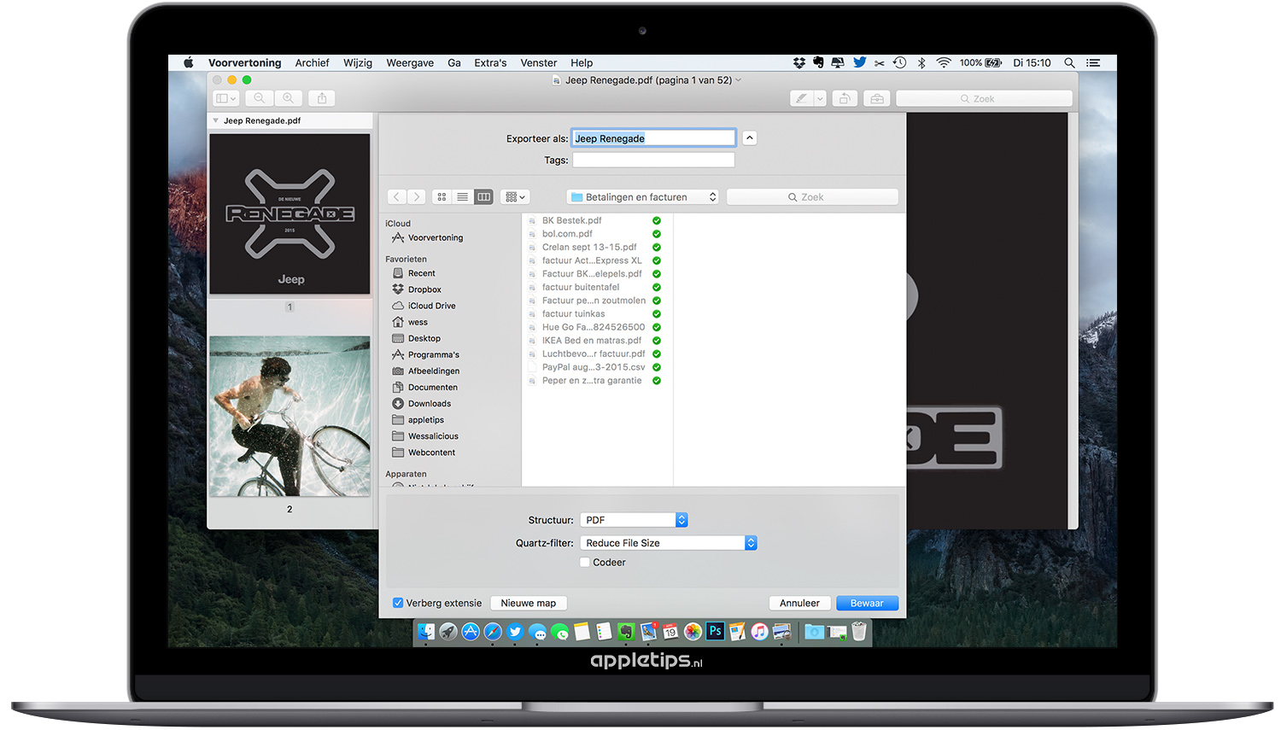Click the Share button in Preview toolbar
The width and height of the screenshot is (1281, 730).
click(x=322, y=98)
